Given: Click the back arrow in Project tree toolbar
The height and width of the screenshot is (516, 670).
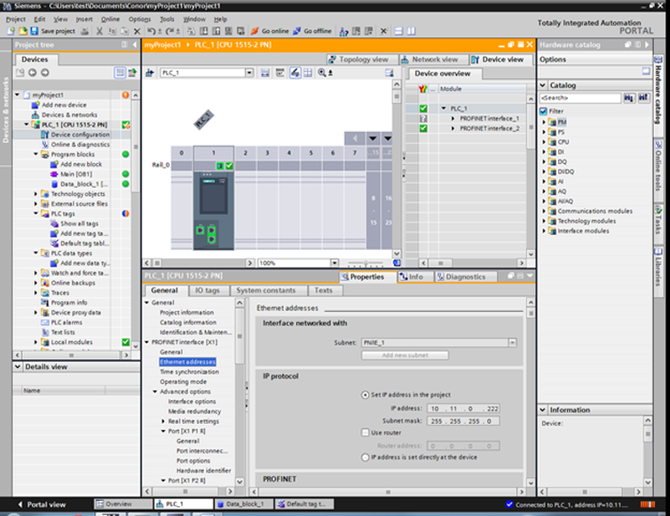Looking at the screenshot, I should (33, 73).
